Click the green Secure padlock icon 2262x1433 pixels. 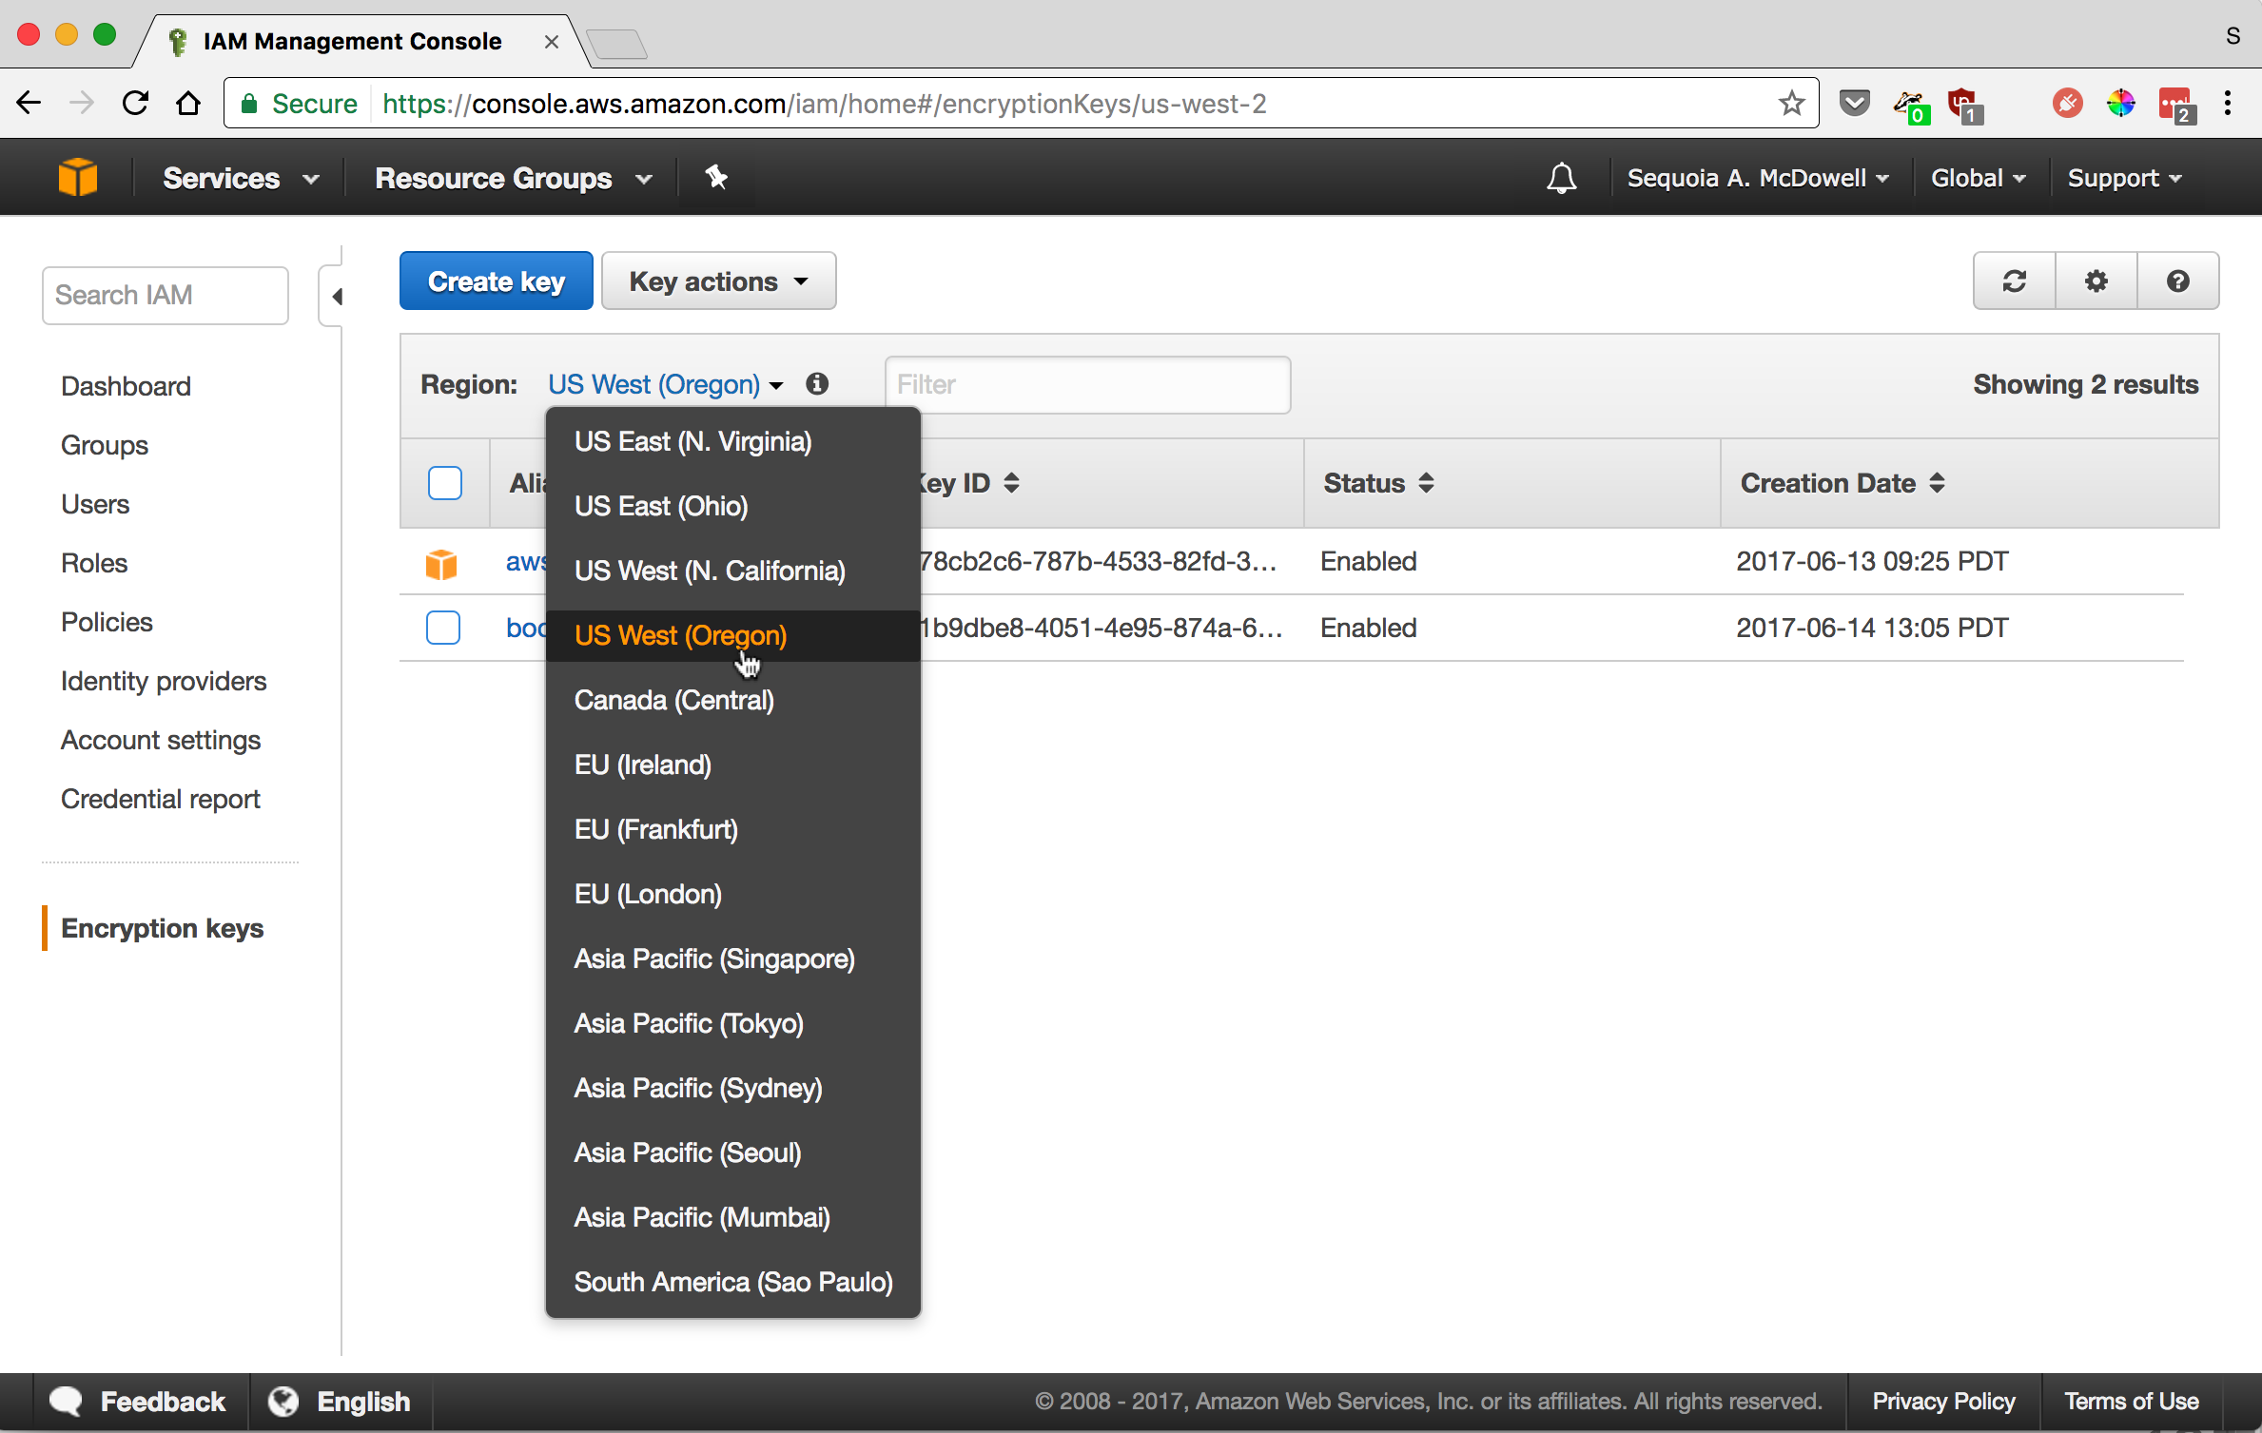(249, 103)
